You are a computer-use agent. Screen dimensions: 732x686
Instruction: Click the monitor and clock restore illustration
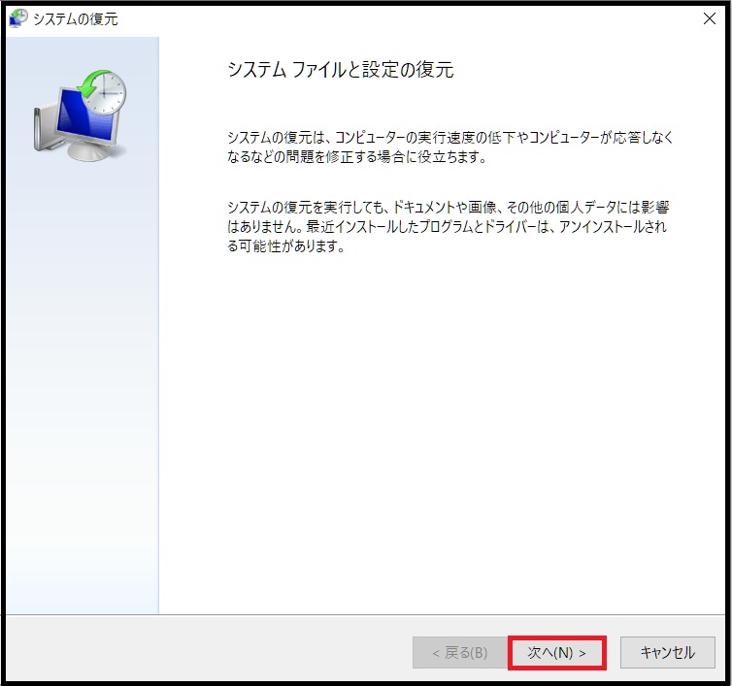(x=81, y=115)
